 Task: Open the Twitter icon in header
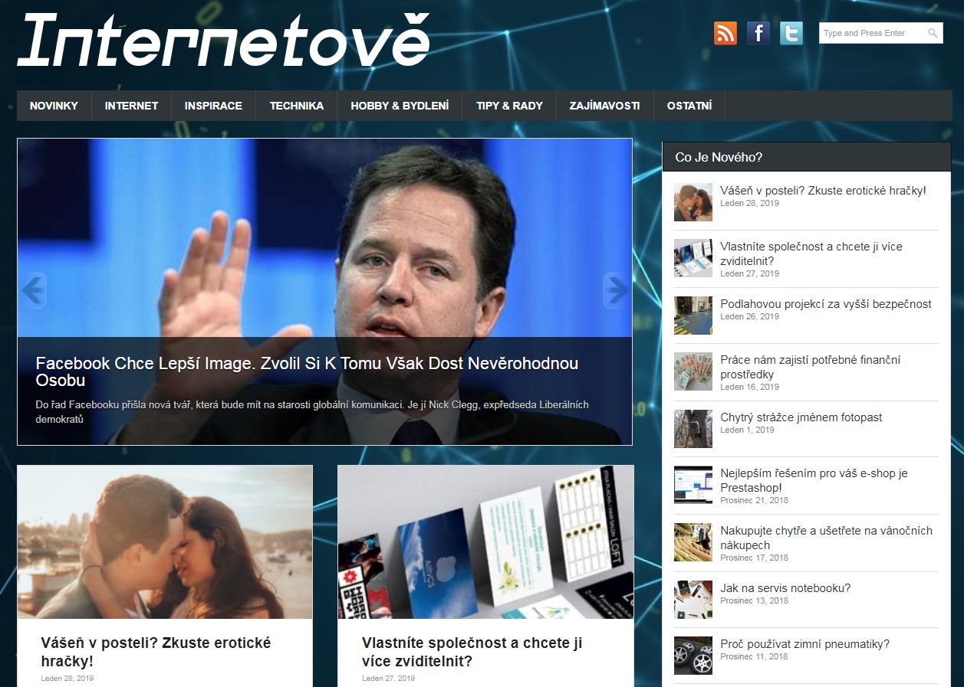point(791,33)
